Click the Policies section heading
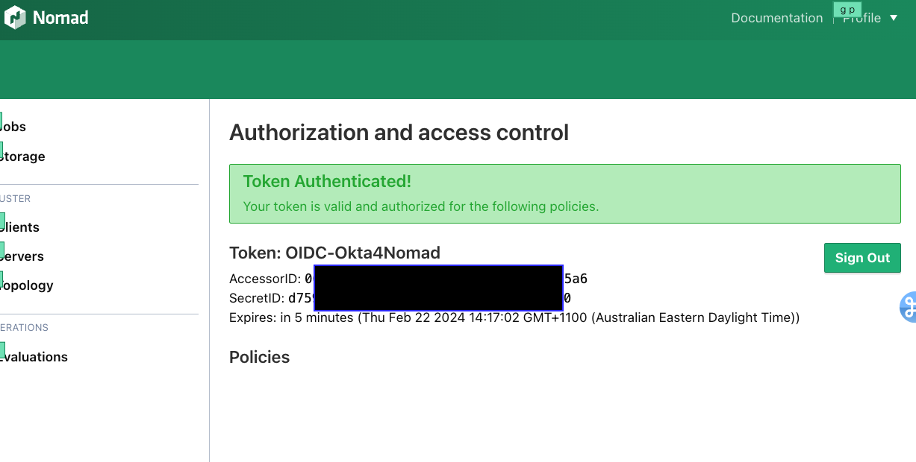Viewport: 916px width, 462px height. click(x=259, y=357)
